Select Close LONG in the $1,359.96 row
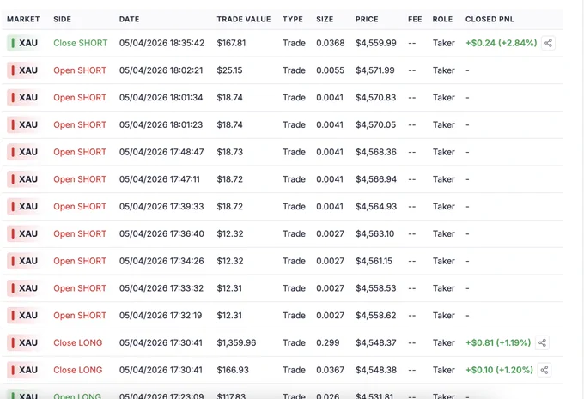584x399 pixels. (x=78, y=343)
